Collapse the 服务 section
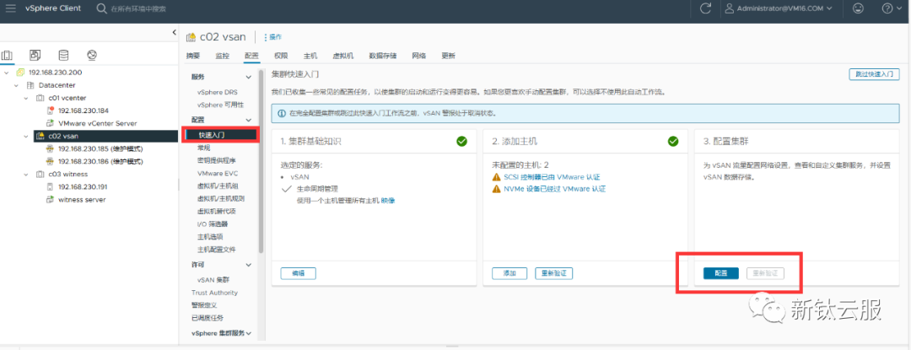Screen dimensions: 911x350 249,77
